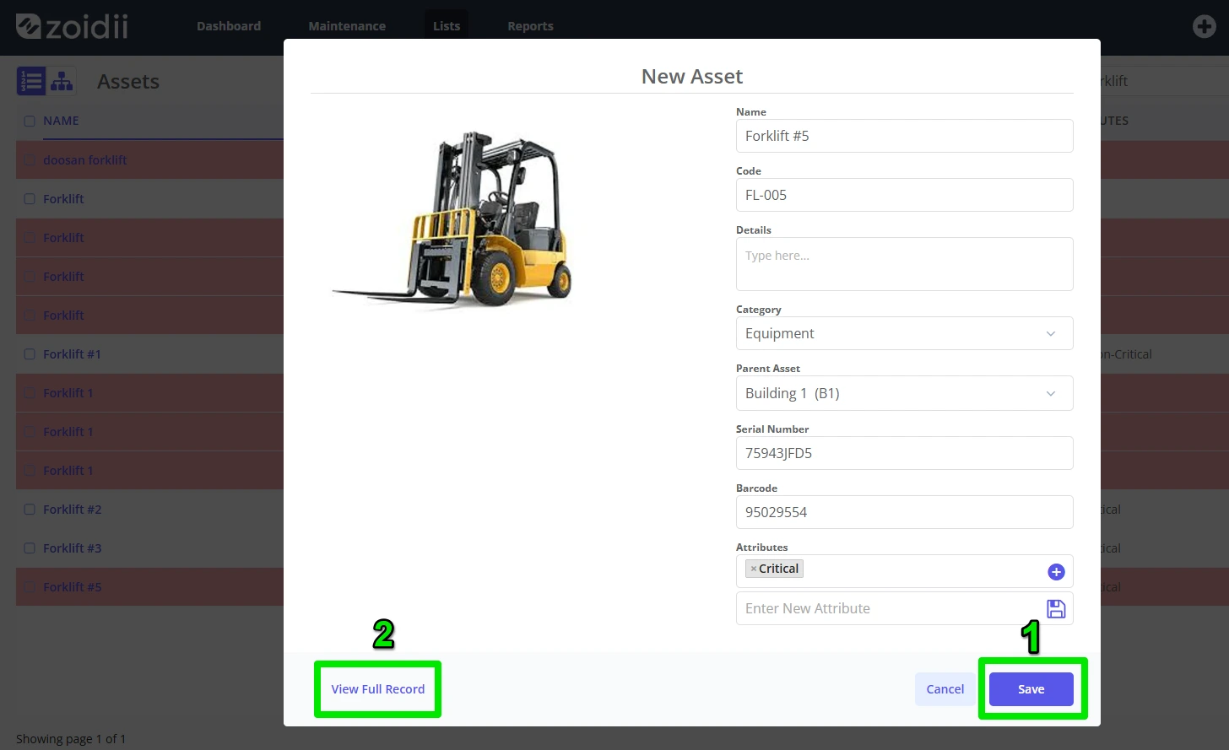Open the Parent Asset dropdown Building 1
The height and width of the screenshot is (750, 1229).
(905, 393)
